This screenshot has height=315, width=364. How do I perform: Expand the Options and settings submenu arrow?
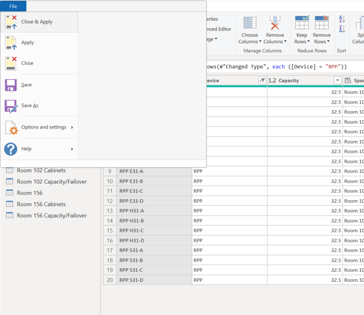click(72, 128)
